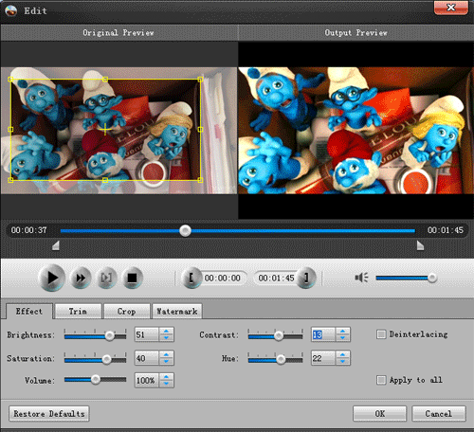Click the Hue slider knob

[281, 359]
